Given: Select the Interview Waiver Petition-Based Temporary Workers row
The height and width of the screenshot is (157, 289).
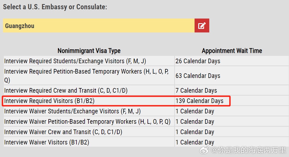Looking at the screenshot, I should [146, 122].
